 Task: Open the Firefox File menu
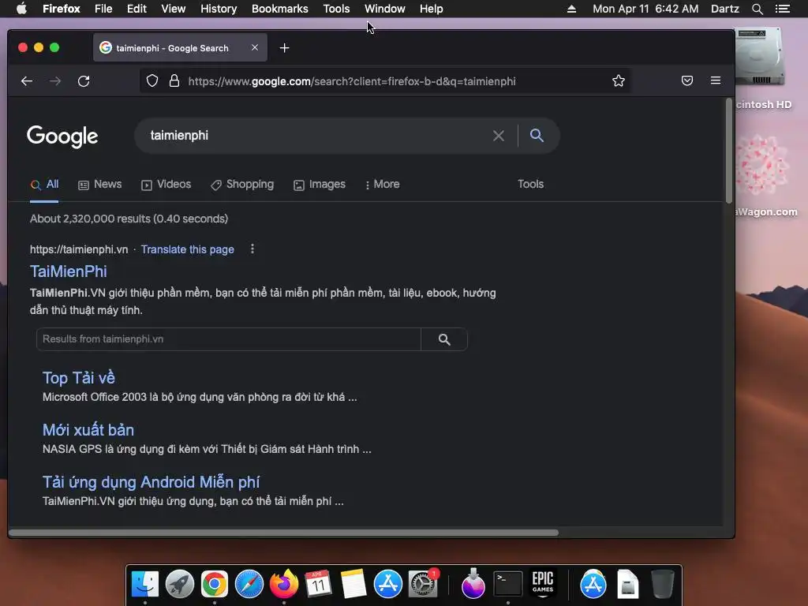[103, 9]
